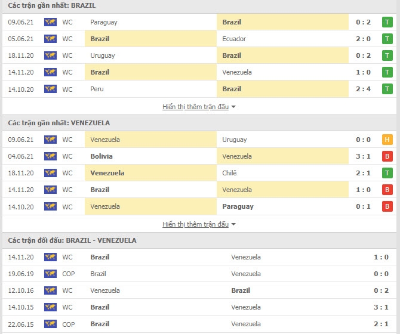The width and height of the screenshot is (400, 334).
Task: Open 'Hiển thị thêm trận đấu' under Venezuela section
Action: 195,224
